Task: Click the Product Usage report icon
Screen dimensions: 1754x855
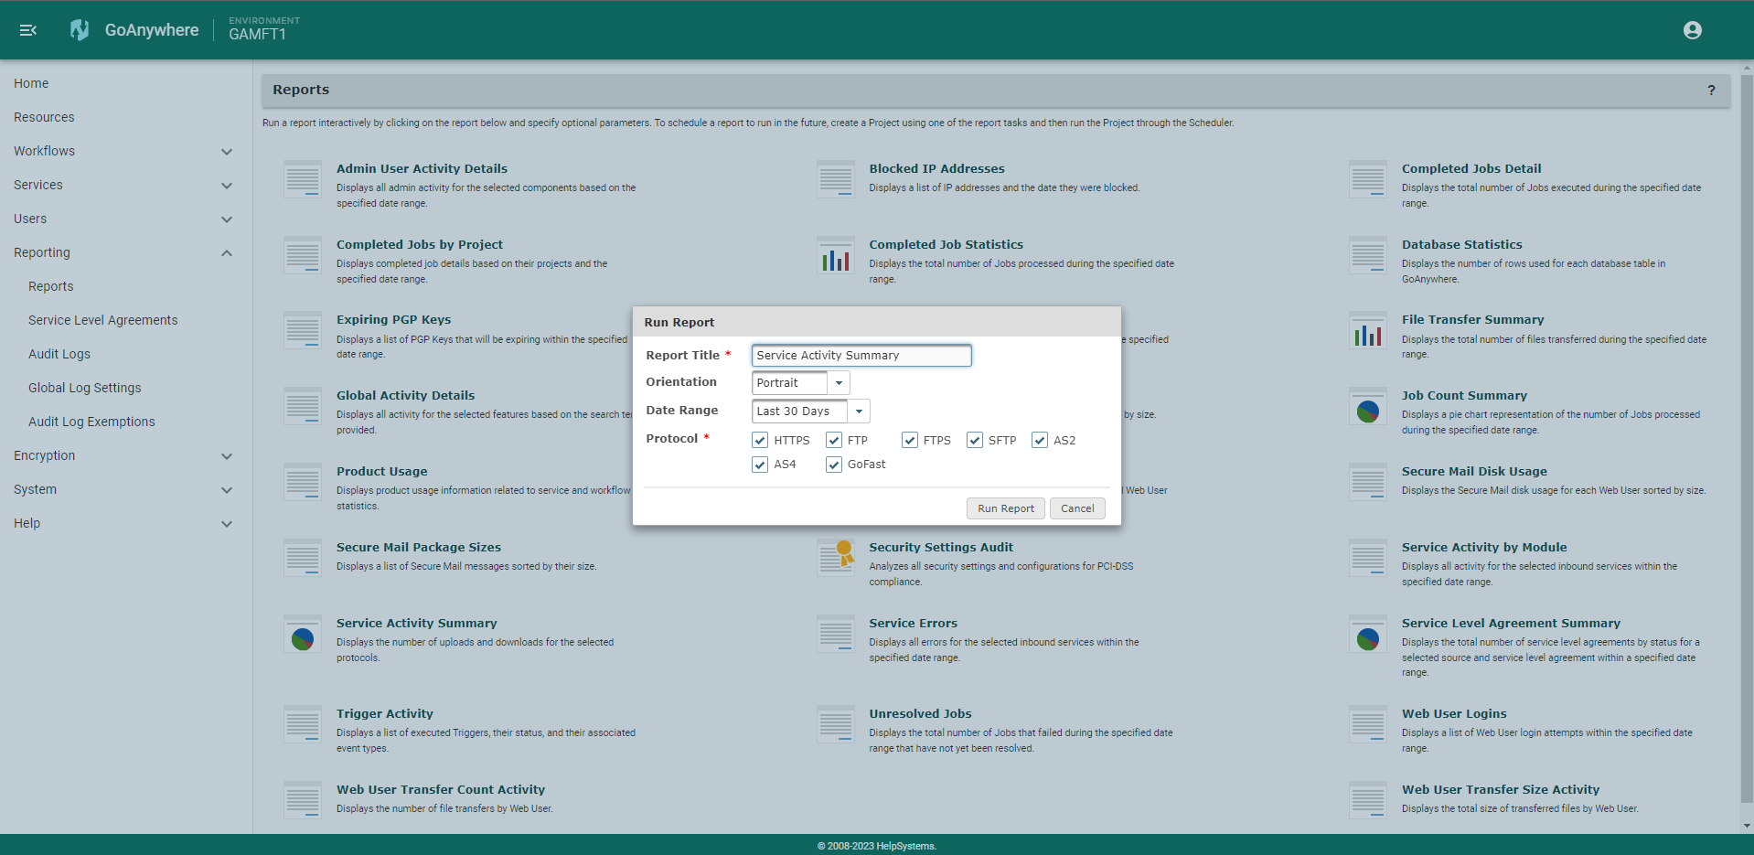Action: tap(302, 482)
